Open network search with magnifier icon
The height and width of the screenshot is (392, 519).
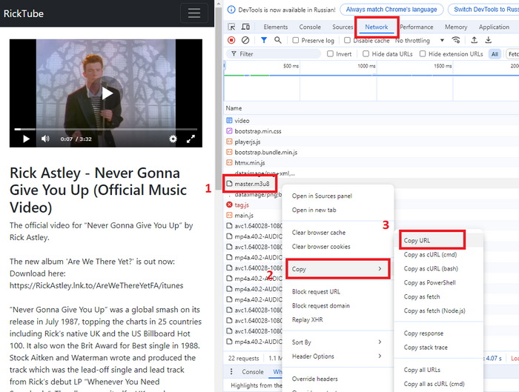click(278, 40)
